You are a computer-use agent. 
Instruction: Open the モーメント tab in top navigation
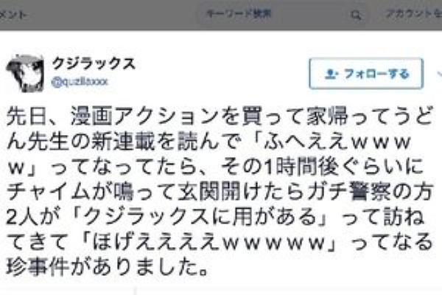[x=13, y=15]
